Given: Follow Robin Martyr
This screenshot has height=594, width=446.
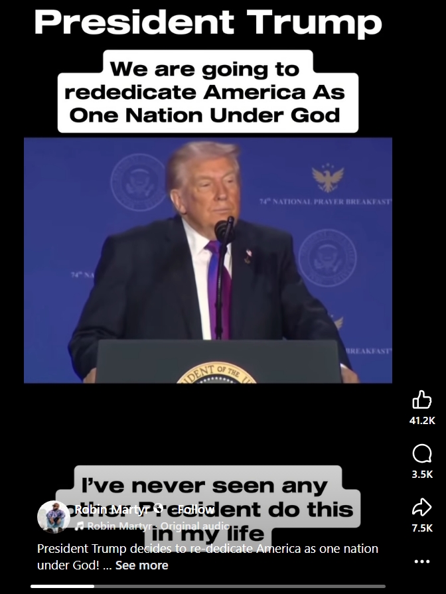Looking at the screenshot, I should point(196,510).
